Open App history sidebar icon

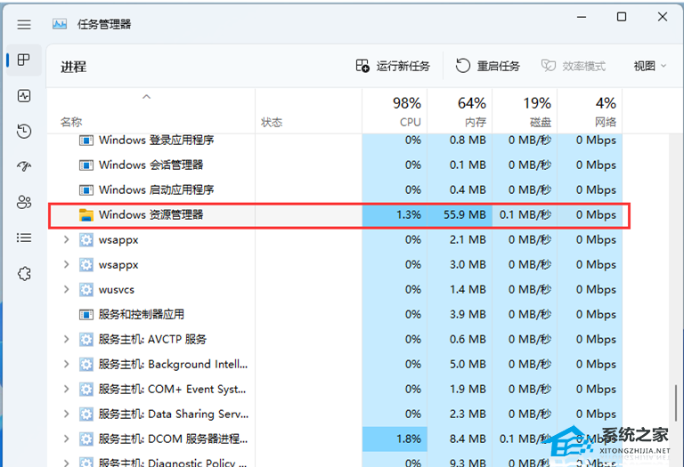(x=24, y=132)
